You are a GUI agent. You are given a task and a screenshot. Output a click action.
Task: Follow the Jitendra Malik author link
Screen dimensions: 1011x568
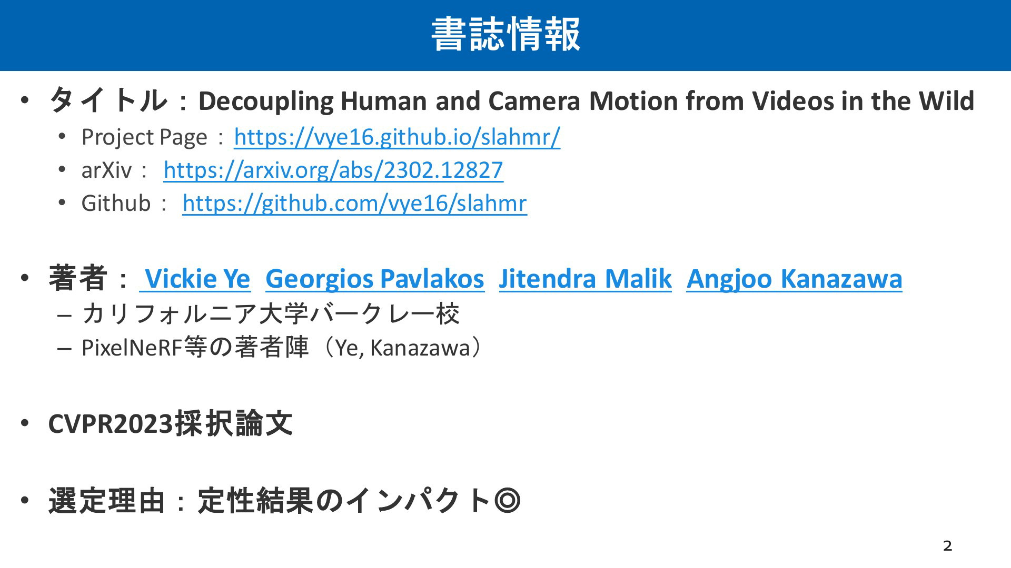(585, 279)
